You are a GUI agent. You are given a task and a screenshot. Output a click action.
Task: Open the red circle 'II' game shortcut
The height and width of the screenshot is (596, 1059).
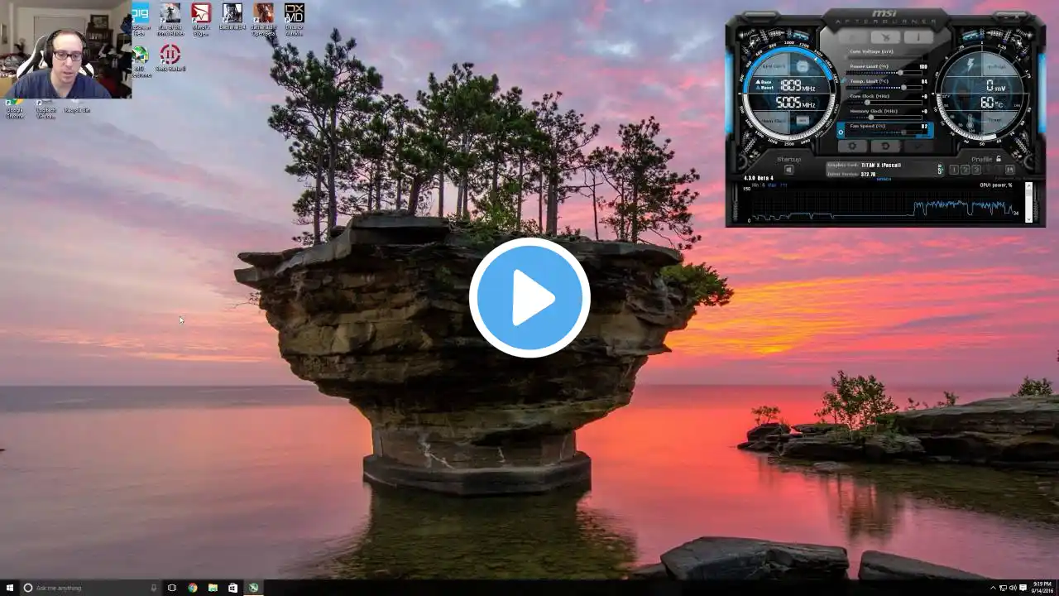coord(170,58)
